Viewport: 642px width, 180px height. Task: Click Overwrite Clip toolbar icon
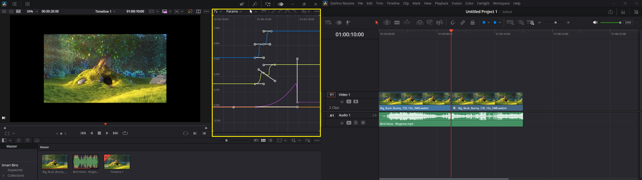pos(429,22)
